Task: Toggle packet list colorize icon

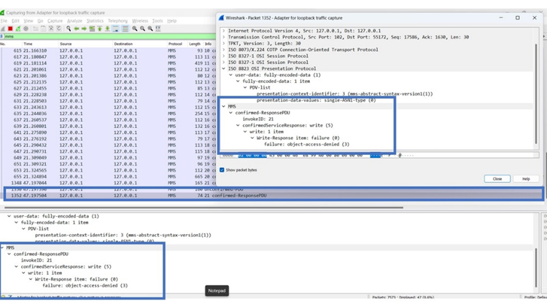Action: click(x=125, y=28)
